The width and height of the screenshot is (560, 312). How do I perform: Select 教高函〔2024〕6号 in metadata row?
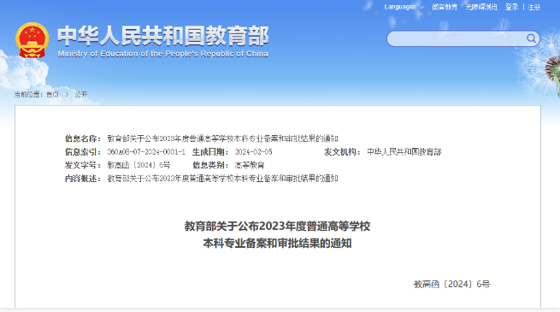click(x=139, y=165)
